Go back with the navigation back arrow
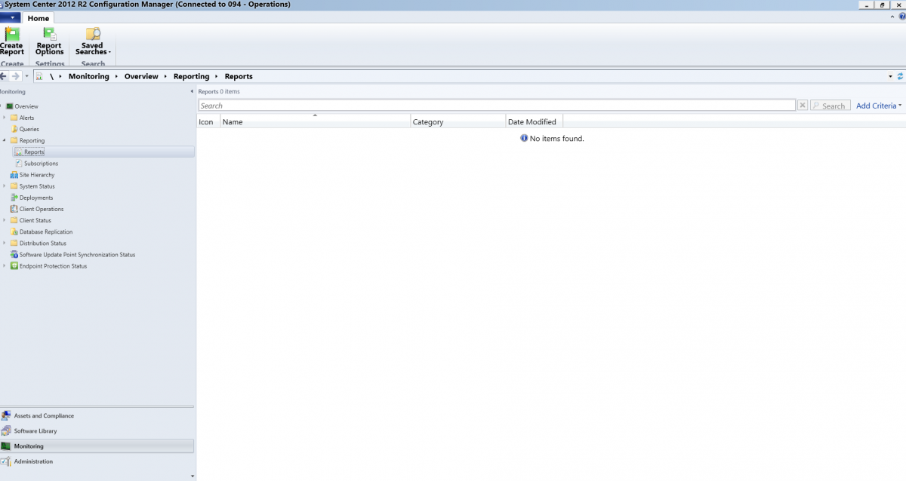Image resolution: width=906 pixels, height=481 pixels. pyautogui.click(x=4, y=76)
